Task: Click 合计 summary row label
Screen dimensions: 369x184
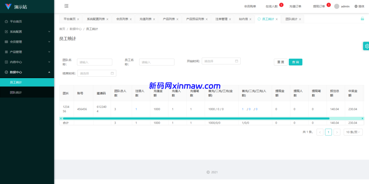Action: tap(66, 123)
